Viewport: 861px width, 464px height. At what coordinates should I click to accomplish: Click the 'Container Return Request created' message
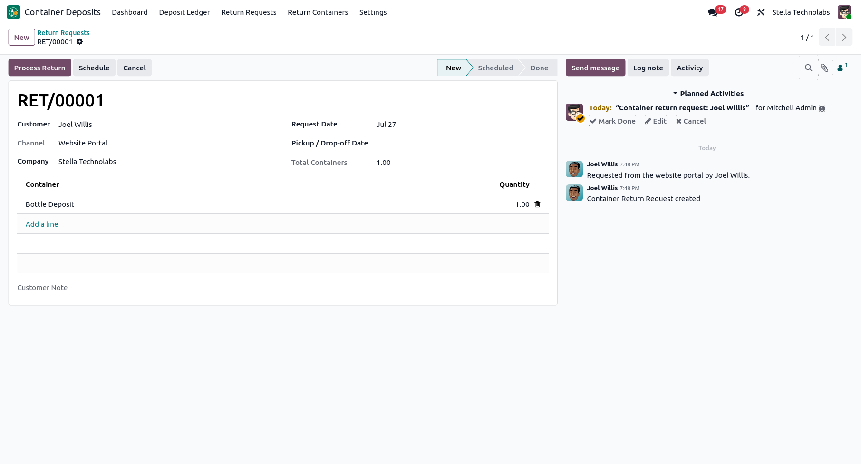(x=643, y=199)
